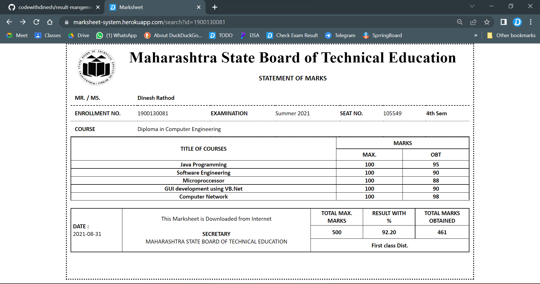
Task: Click the Java Programming course row
Action: pos(270,164)
